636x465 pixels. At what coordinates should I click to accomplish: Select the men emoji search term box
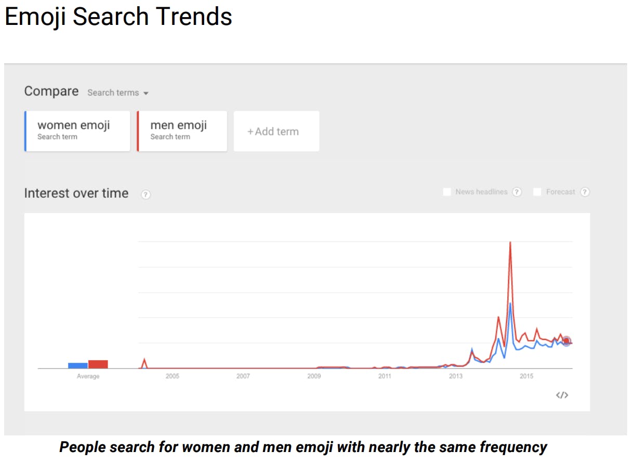(182, 131)
